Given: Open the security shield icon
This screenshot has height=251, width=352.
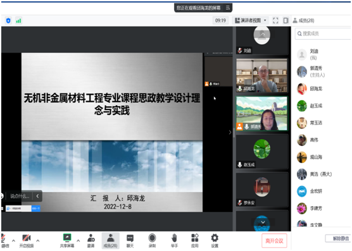Looking at the screenshot, I should click(x=8, y=21).
